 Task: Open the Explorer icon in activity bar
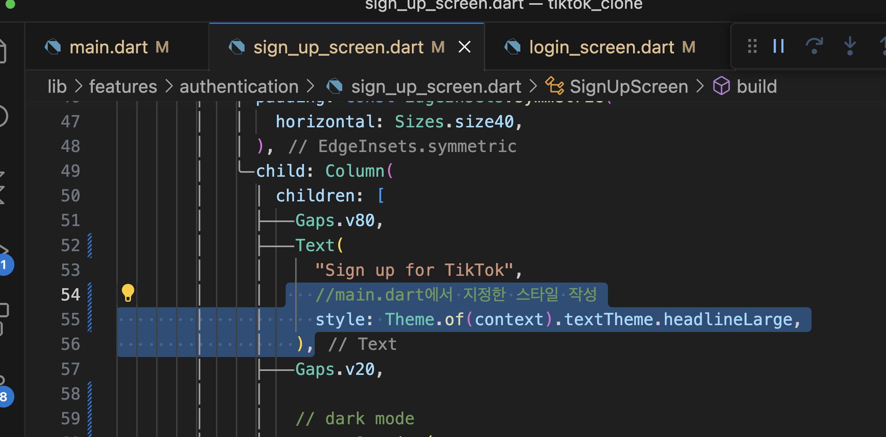[2, 51]
